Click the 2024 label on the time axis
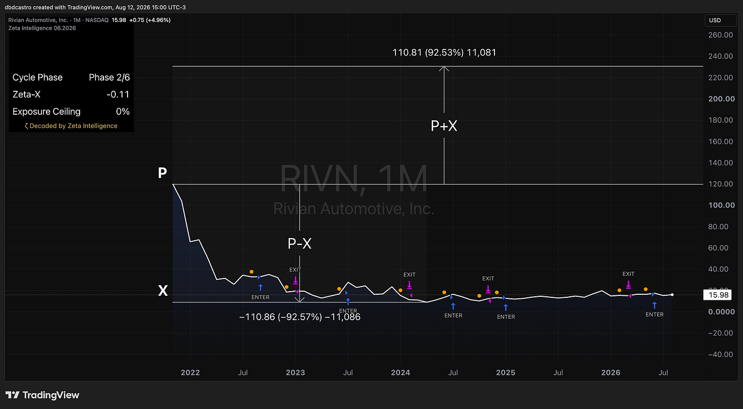 click(401, 373)
